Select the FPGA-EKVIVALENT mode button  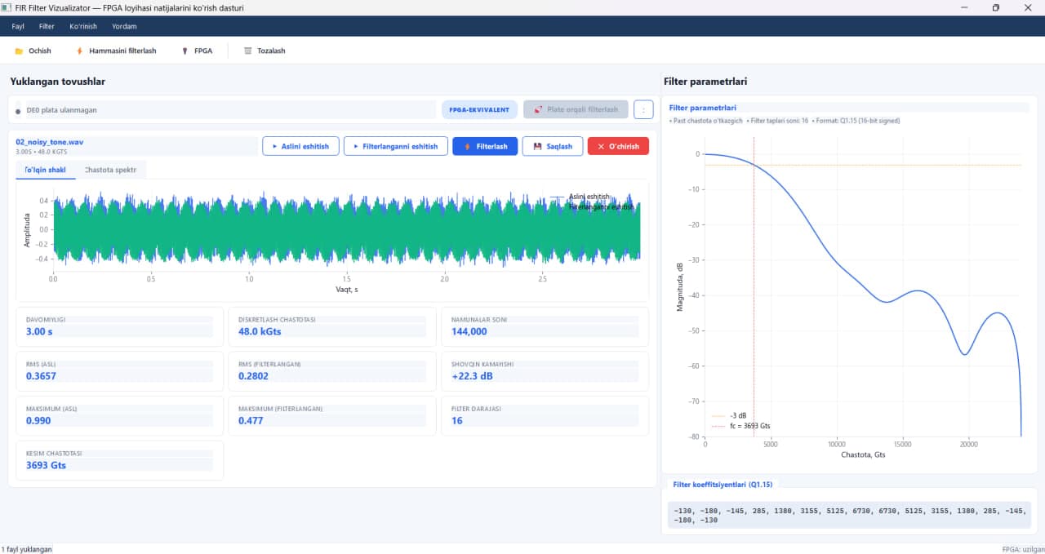pyautogui.click(x=479, y=109)
